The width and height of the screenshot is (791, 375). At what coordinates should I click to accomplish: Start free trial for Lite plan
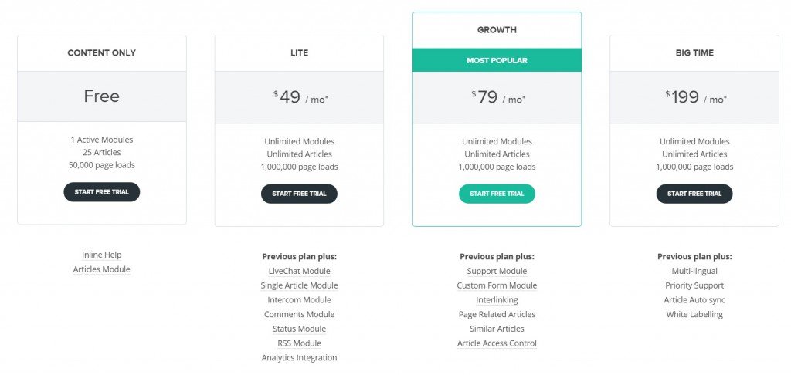299,194
